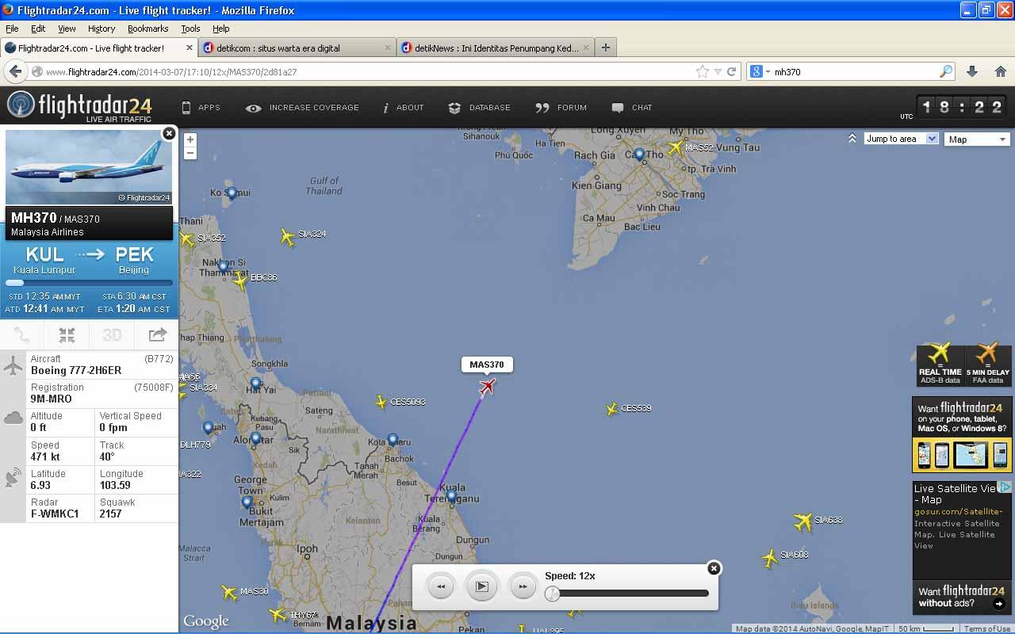This screenshot has height=634, width=1015.
Task: Fast-forward the flight playback
Action: (522, 586)
